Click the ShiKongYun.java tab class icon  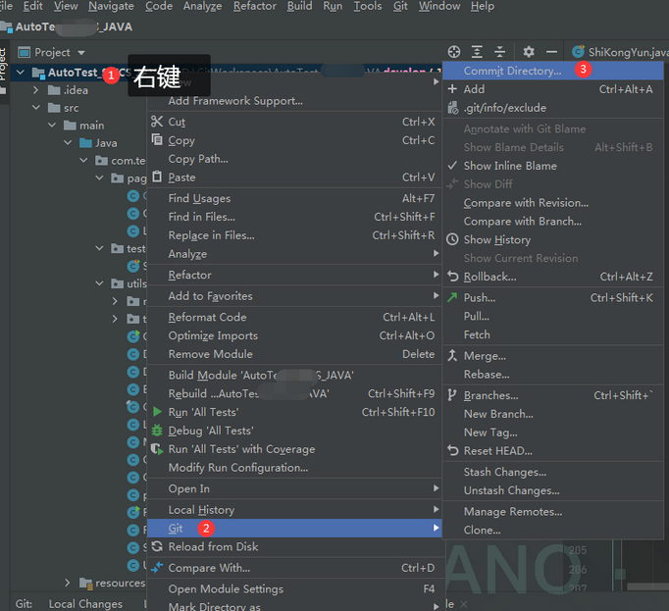[x=578, y=52]
